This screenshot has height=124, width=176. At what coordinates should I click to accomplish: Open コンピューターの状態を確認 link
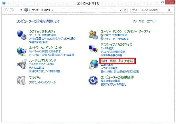[42, 35]
